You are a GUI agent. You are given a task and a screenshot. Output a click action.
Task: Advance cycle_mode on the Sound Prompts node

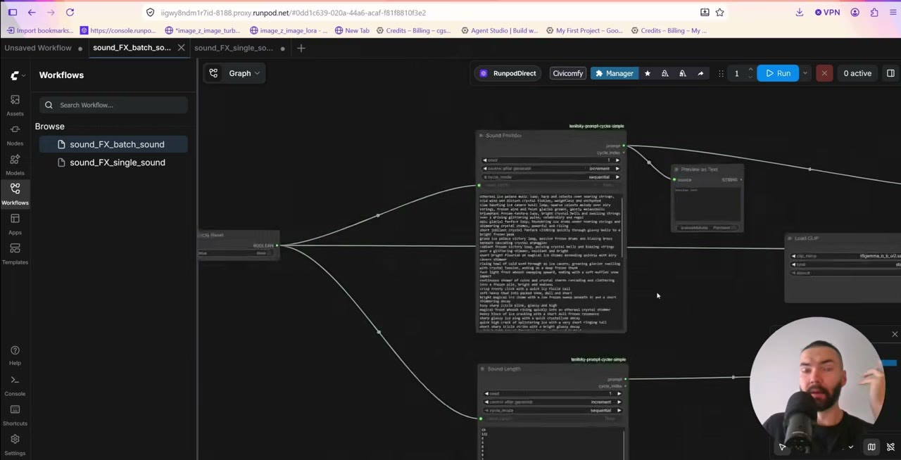coord(617,177)
